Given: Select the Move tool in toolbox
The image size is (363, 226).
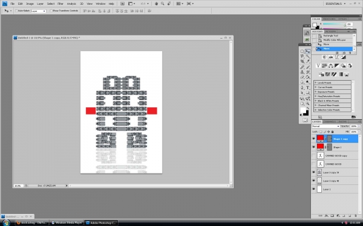Looking at the screenshot, I should [308, 51].
